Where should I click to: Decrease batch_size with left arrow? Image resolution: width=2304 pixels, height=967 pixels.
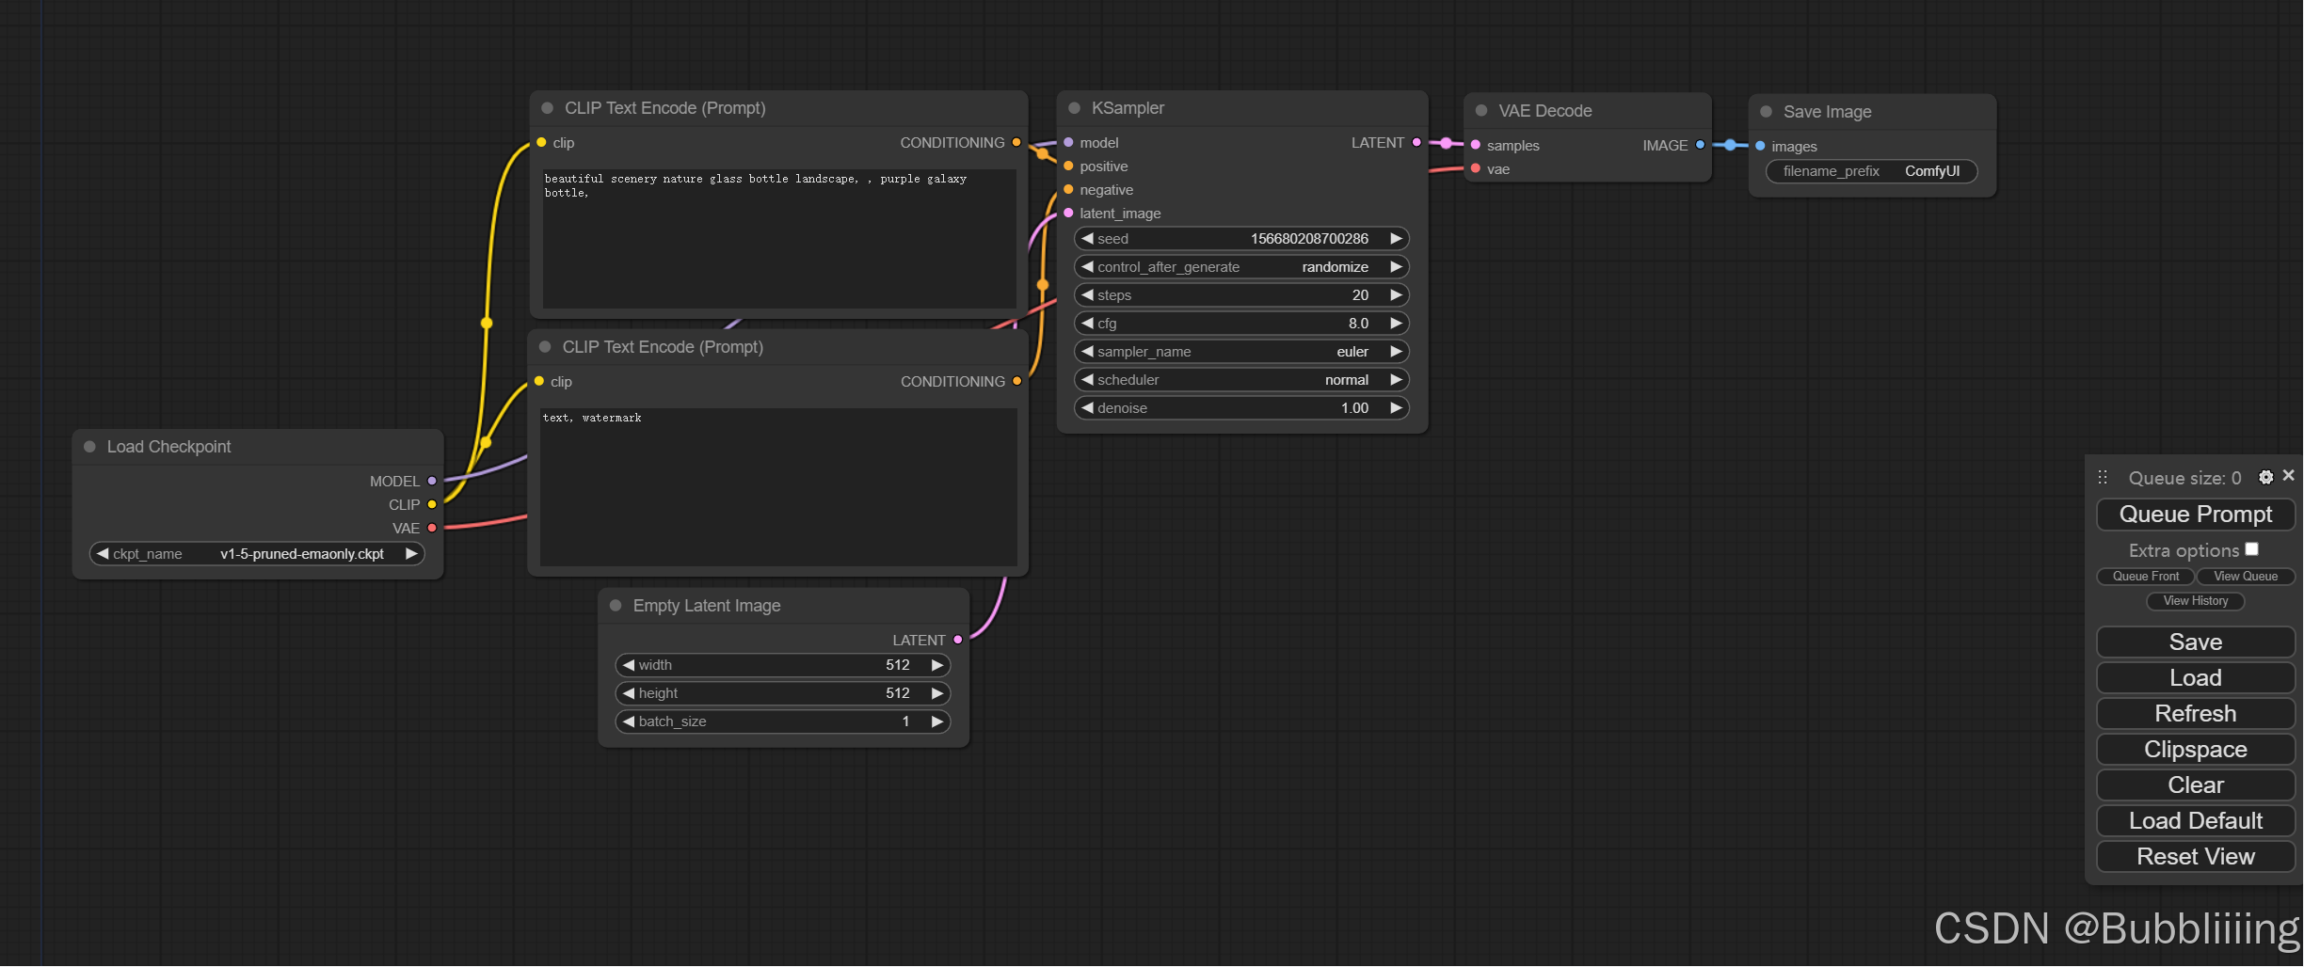pyautogui.click(x=629, y=721)
